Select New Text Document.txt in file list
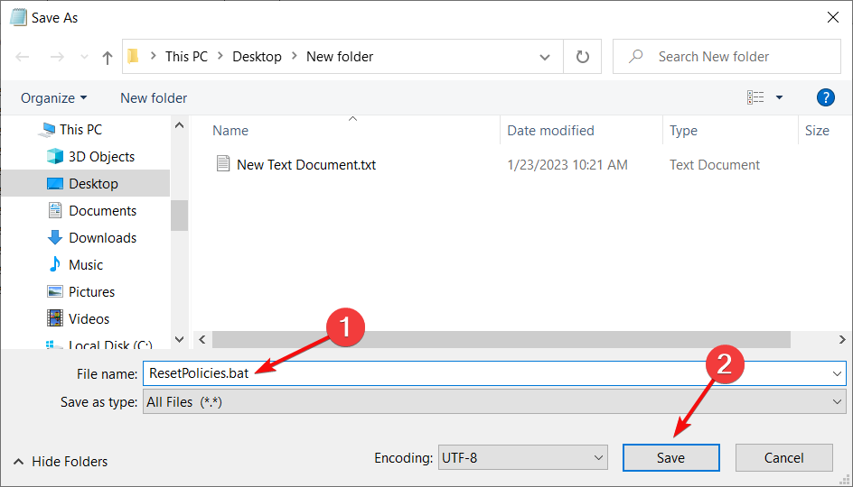The image size is (853, 487). point(305,165)
